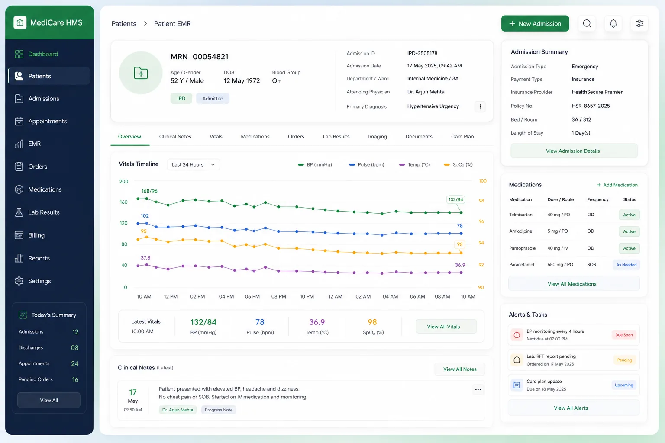Toggle the BP (mmHg) legend series
Viewport: 665px width, 443px height.
(x=315, y=165)
